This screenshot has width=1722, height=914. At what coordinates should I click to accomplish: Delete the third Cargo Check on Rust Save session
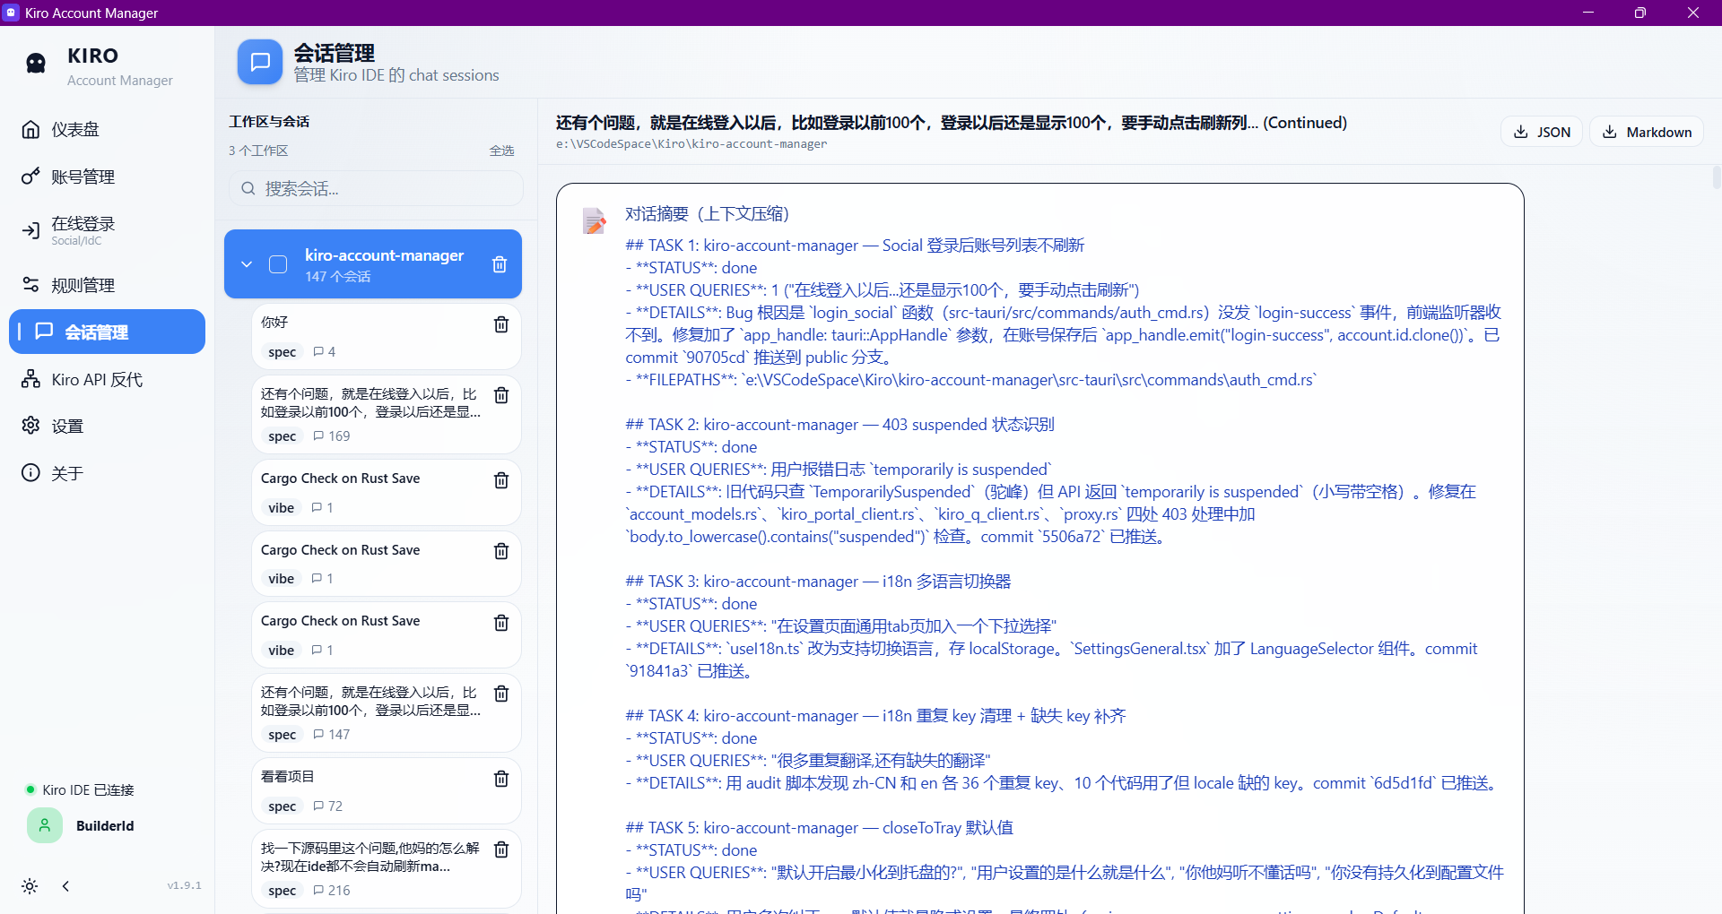pos(501,623)
